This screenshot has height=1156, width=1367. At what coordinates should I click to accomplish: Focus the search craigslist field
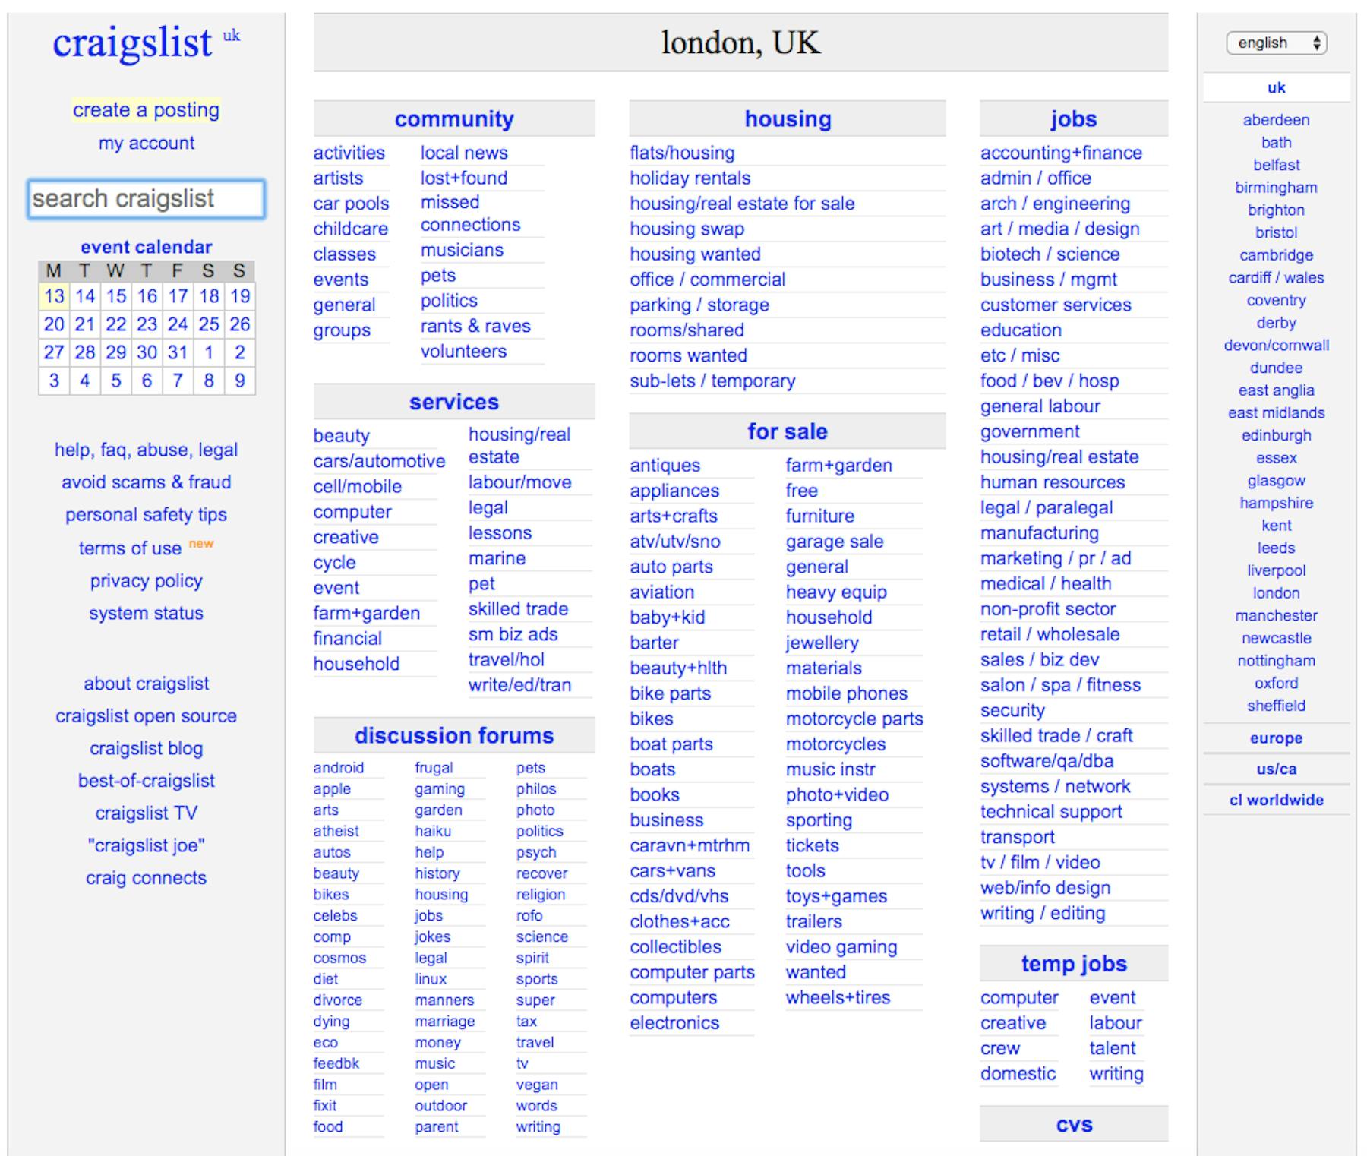click(x=146, y=199)
